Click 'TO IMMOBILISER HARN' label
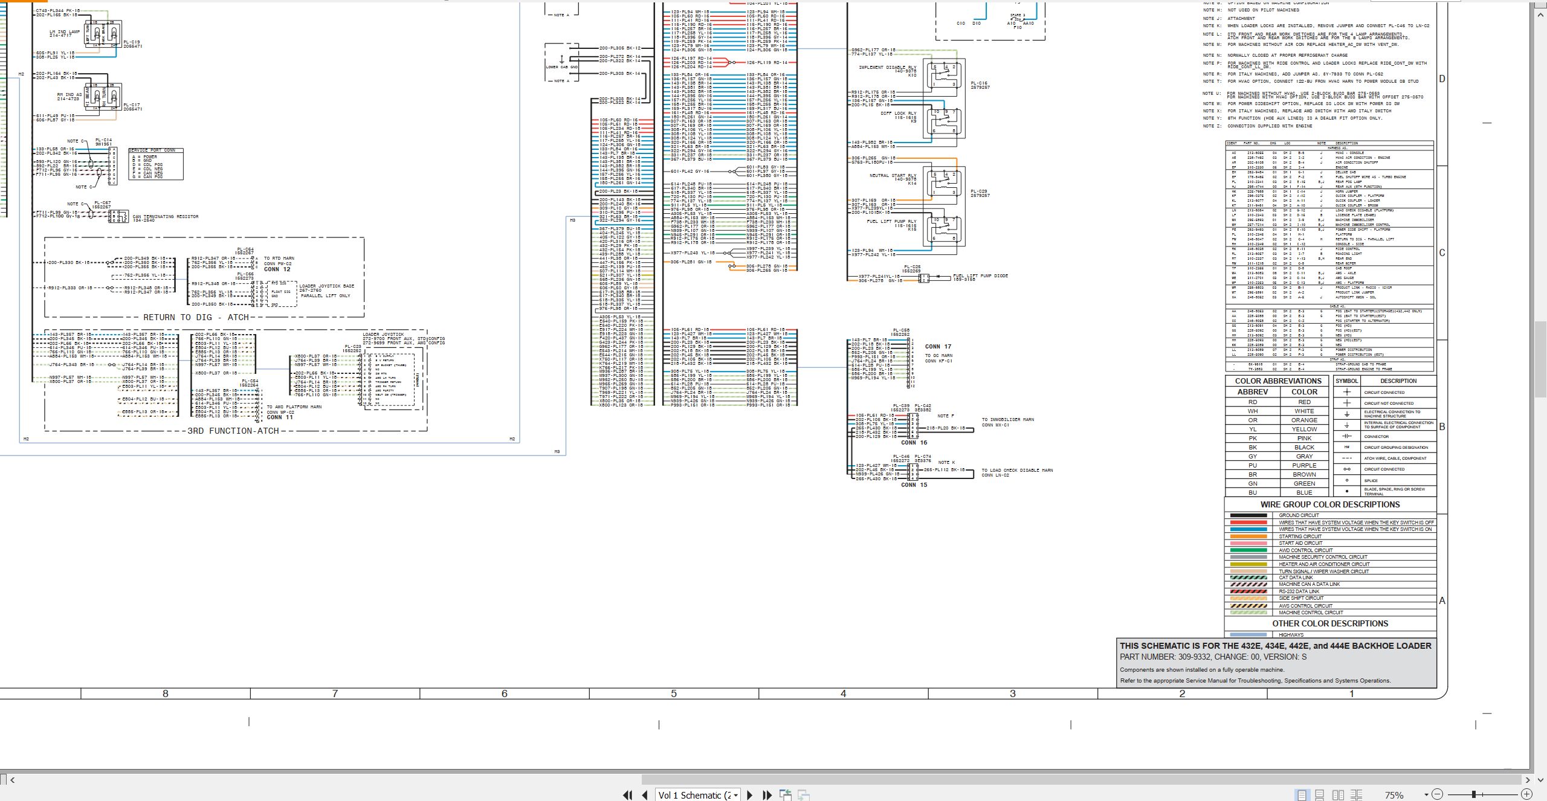Viewport: 1547px width, 801px height. pos(1008,419)
